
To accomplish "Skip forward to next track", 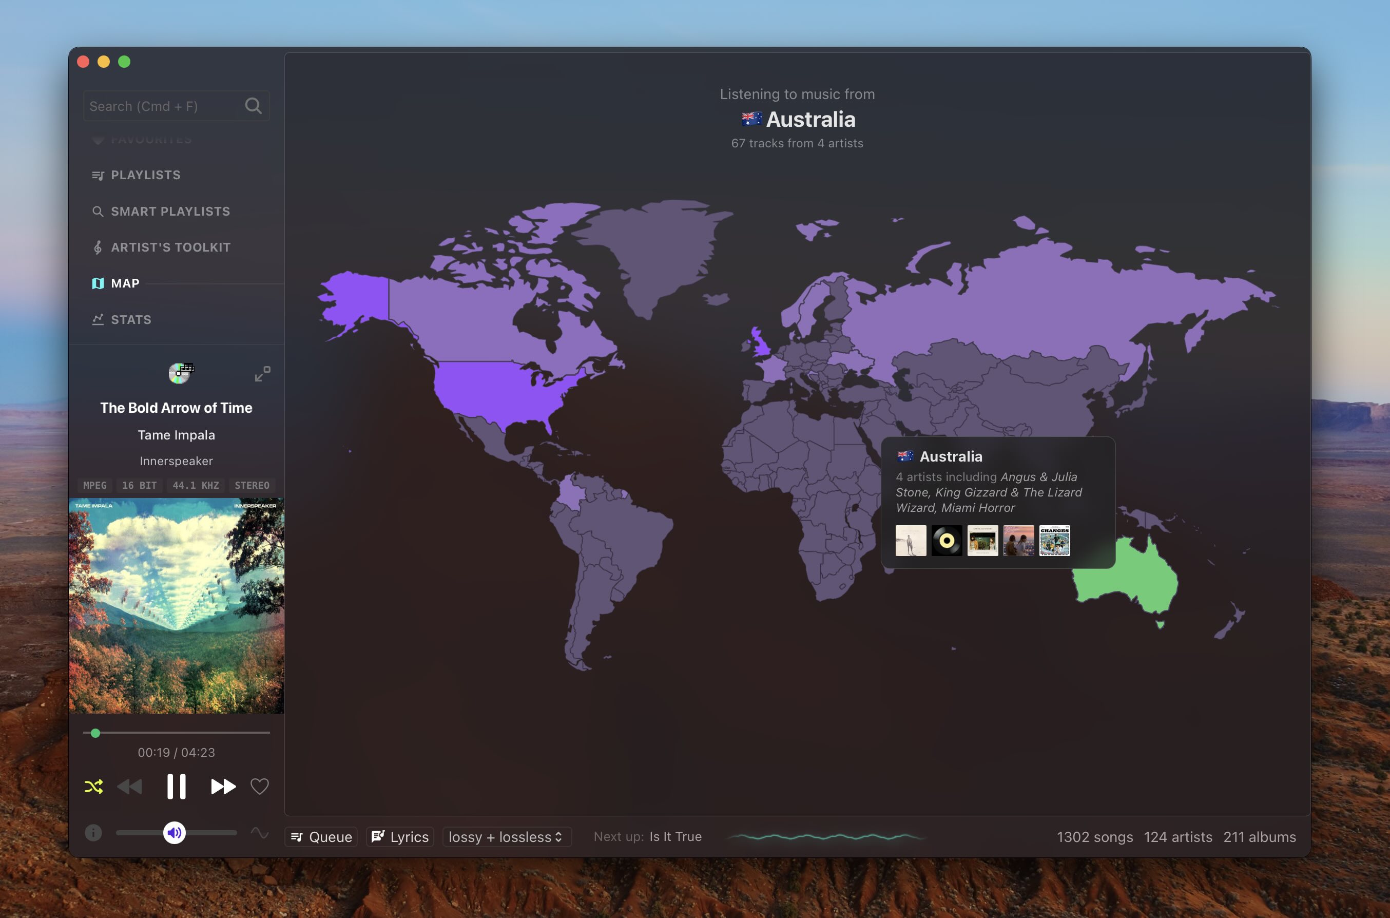I will tap(223, 786).
